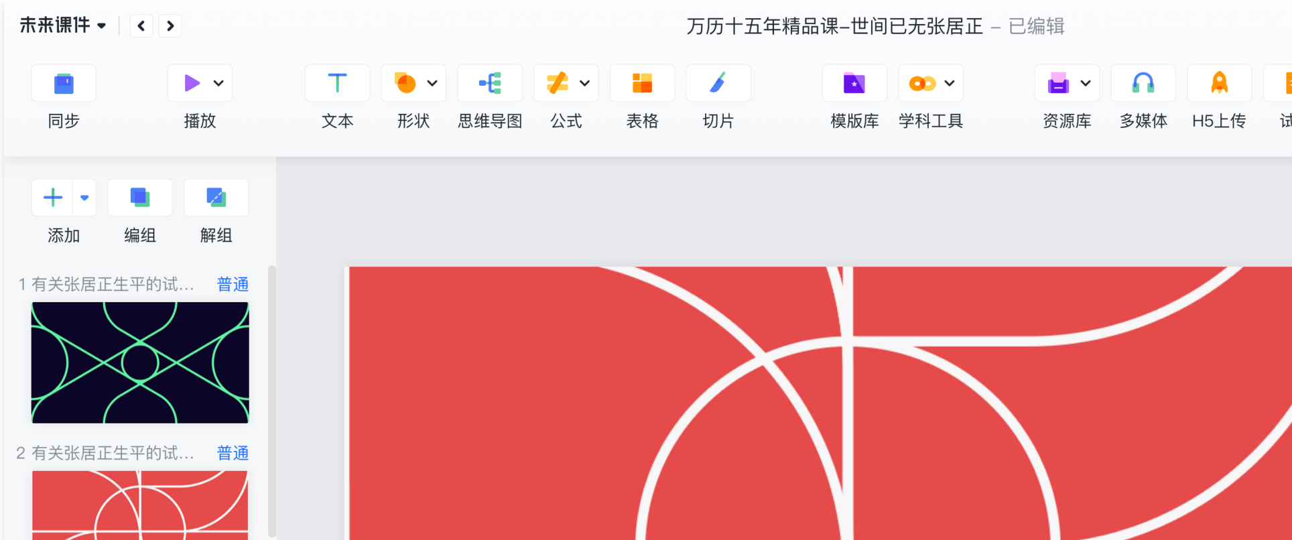Viewport: 1292px width, 540px height.
Task: Click the 学科工具 subject tools icon
Action: point(922,83)
